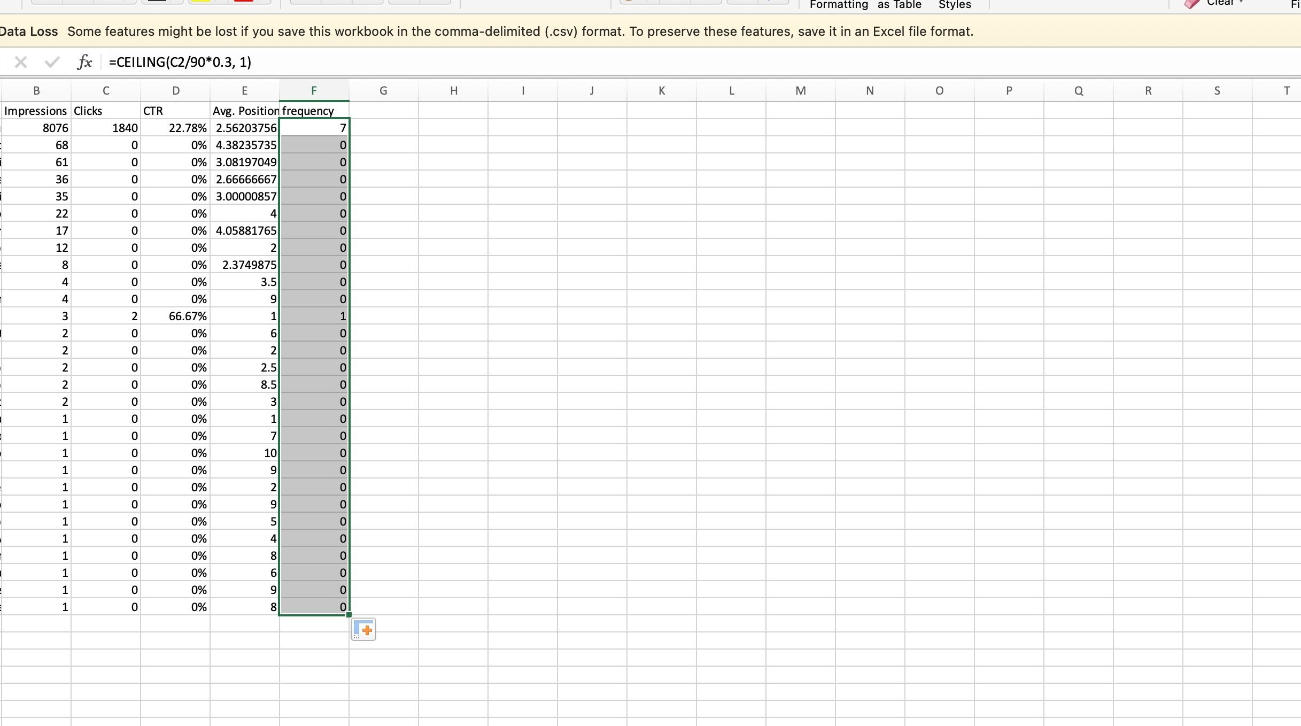
Task: Select the Avg. Position cell showing 3.5
Action: click(x=245, y=282)
